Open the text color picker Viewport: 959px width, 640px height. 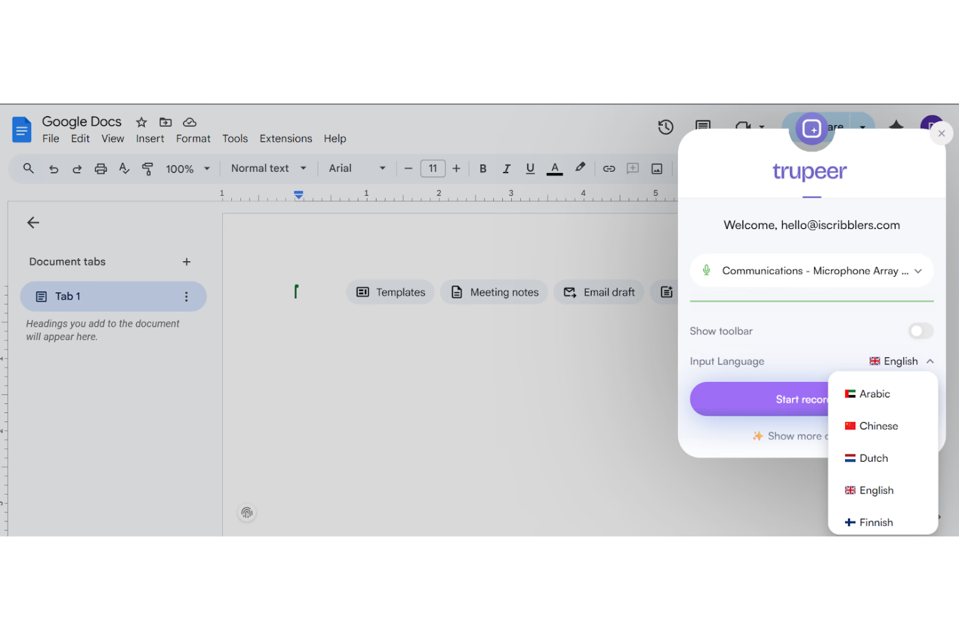click(x=554, y=168)
